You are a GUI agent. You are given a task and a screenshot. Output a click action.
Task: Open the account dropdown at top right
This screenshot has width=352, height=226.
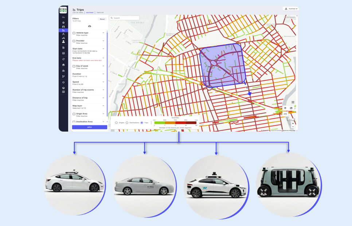(x=291, y=9)
